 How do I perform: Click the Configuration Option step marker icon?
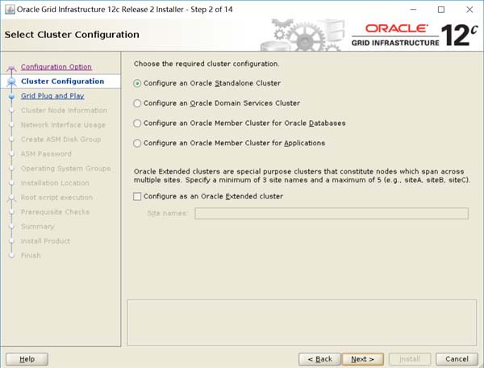point(11,68)
